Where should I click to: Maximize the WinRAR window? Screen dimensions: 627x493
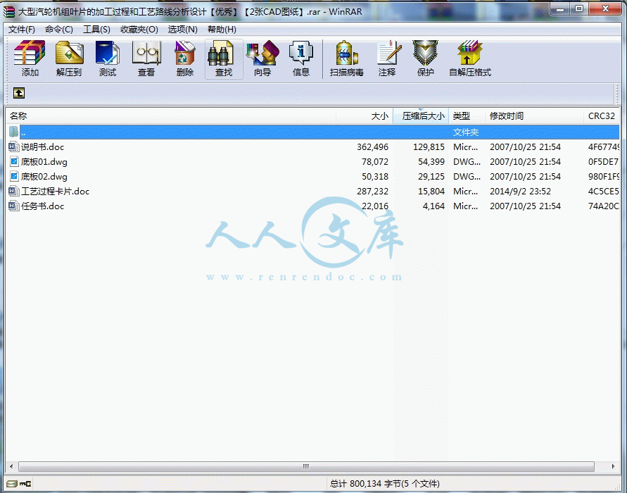(579, 8)
